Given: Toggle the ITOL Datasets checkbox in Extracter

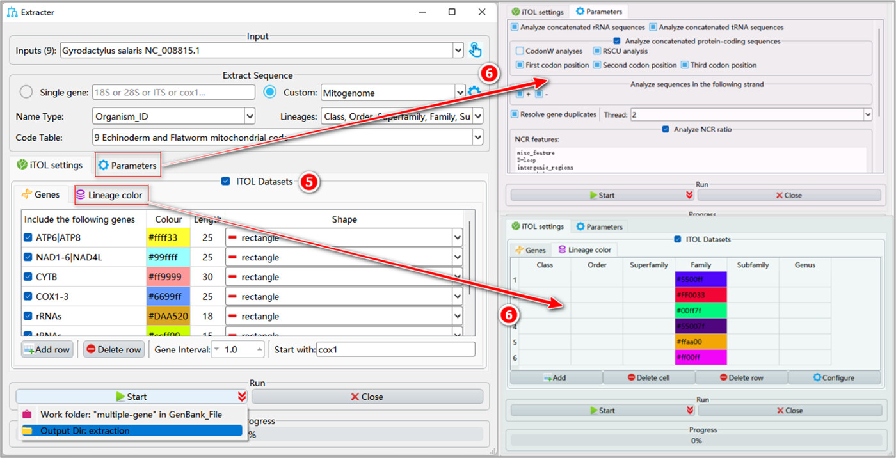Looking at the screenshot, I should [225, 181].
